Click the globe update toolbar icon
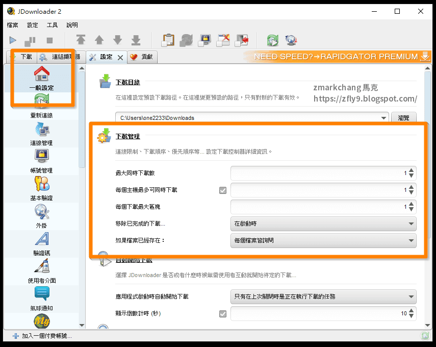The width and height of the screenshot is (436, 347). [x=291, y=40]
